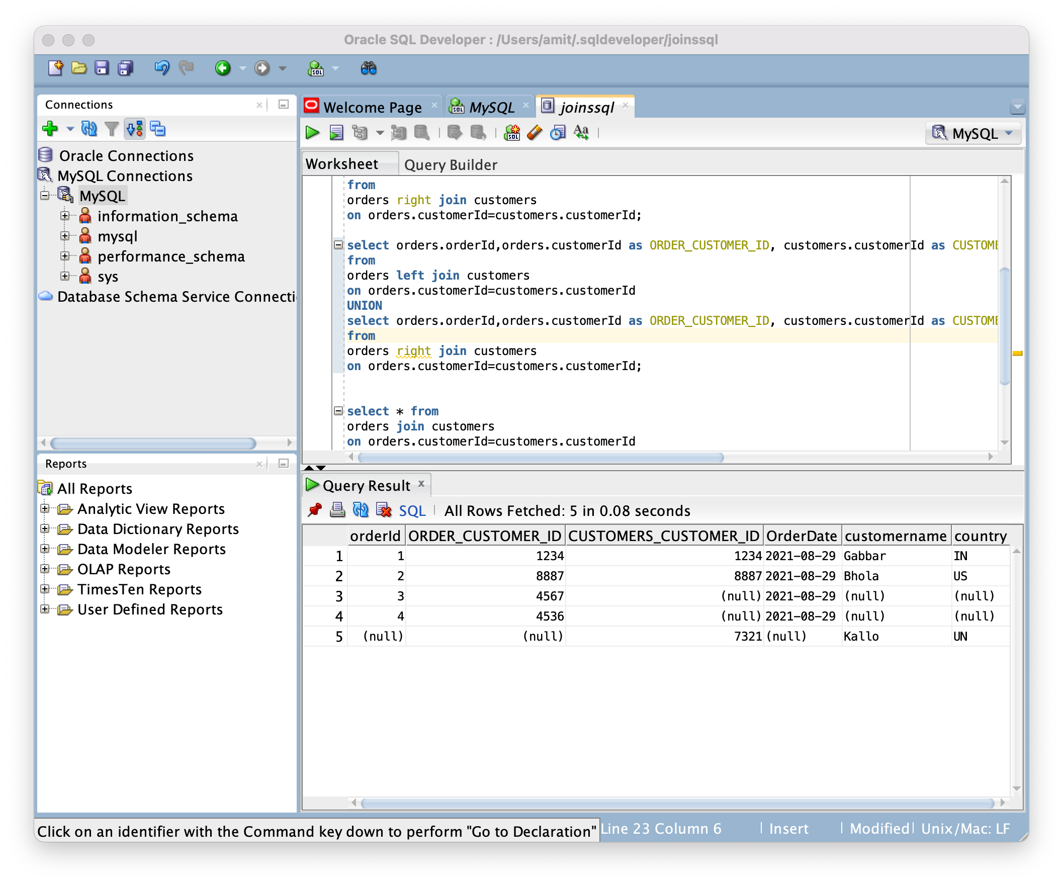Click the Save All icon
Screen dimensions: 1063x884
[x=125, y=68]
